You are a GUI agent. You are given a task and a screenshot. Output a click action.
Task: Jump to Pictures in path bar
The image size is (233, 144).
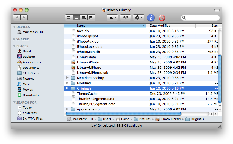point(142,119)
